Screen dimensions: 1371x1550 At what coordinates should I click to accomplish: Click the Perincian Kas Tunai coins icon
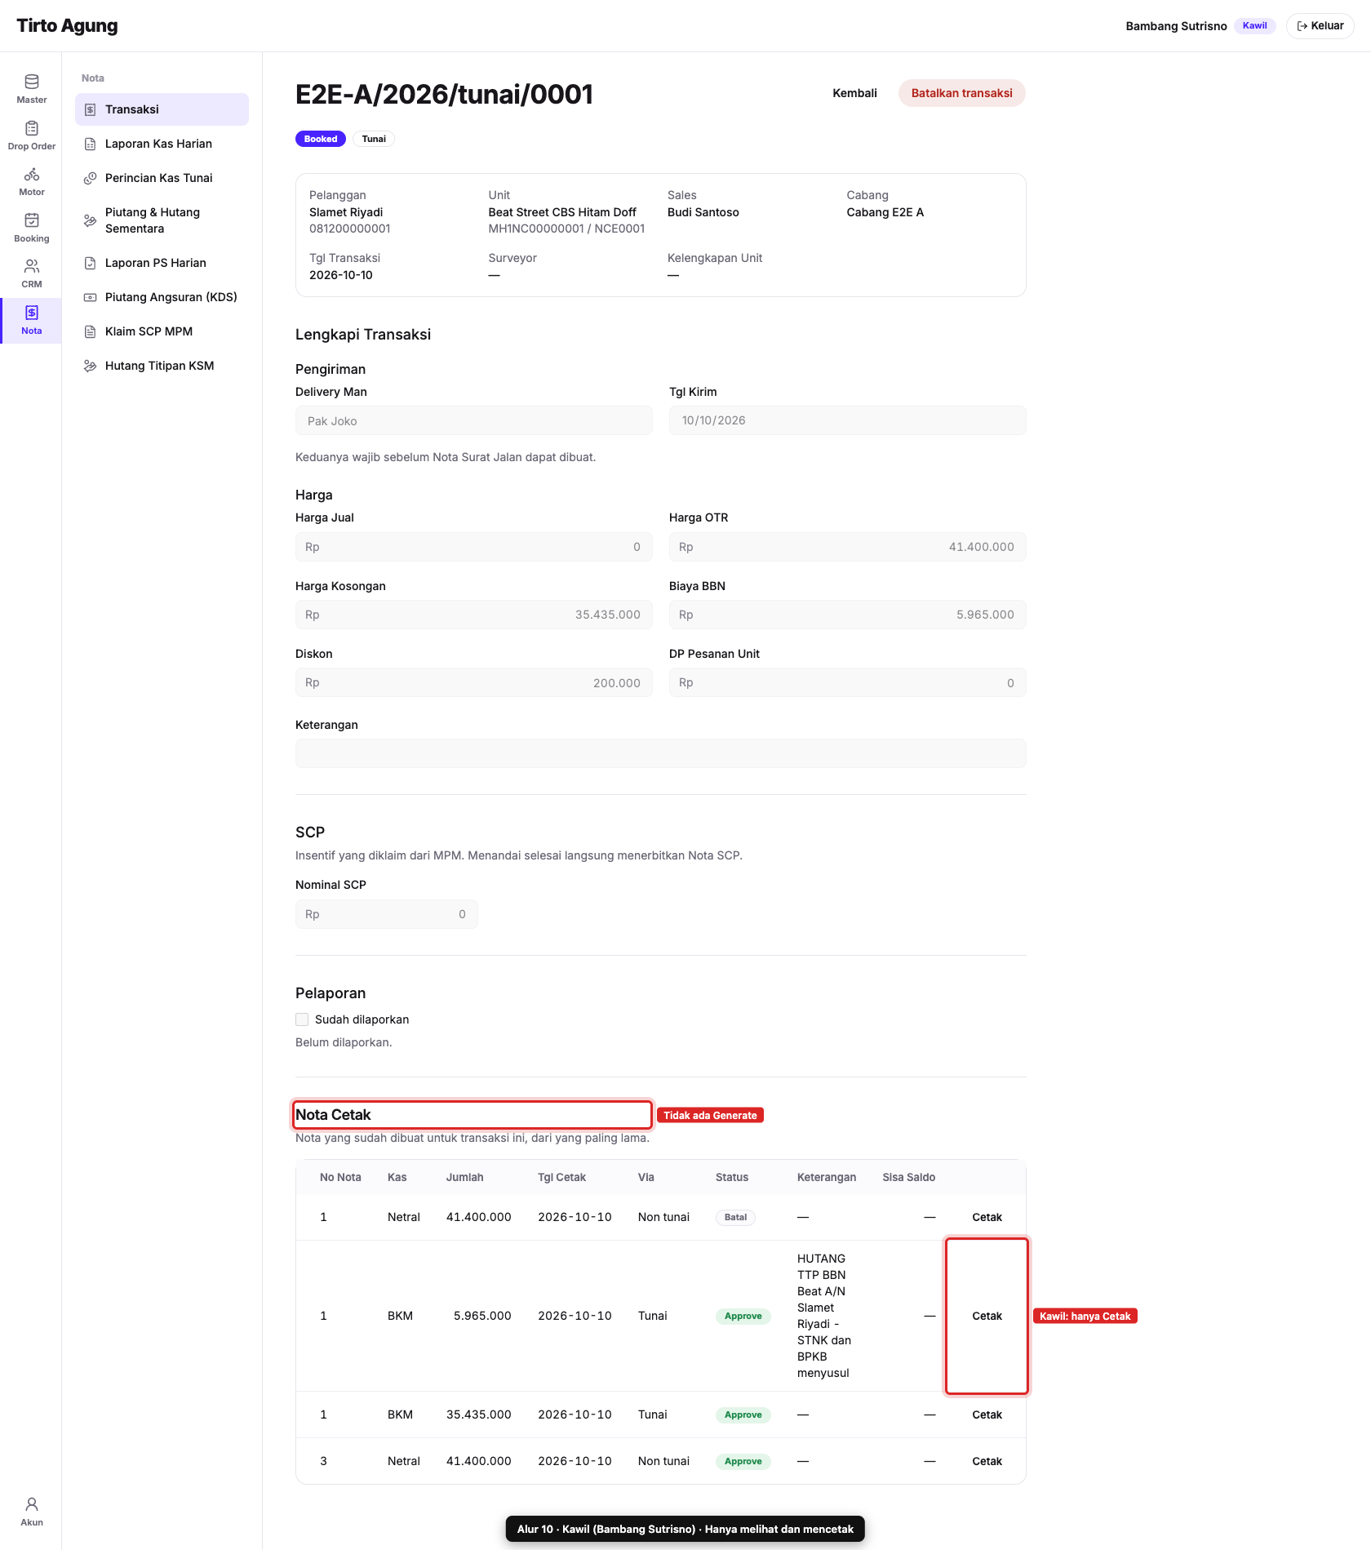[91, 178]
